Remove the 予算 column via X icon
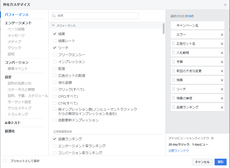Image resolution: width=230 pixels, height=168 pixels. pos(222,62)
